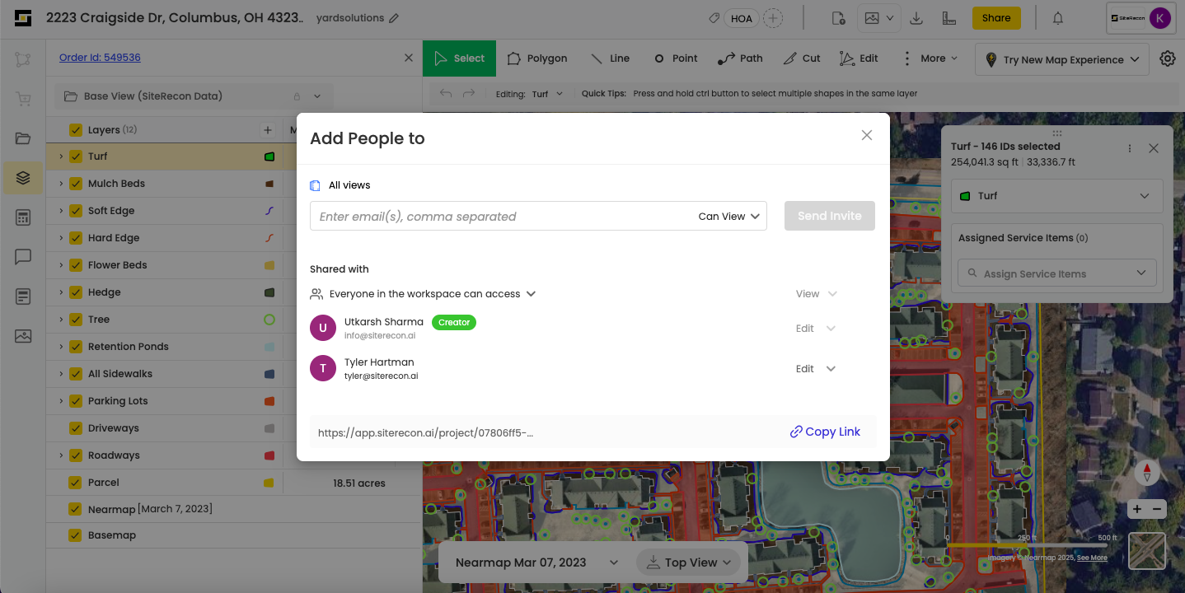Open the Can View permission dropdown

coord(729,217)
